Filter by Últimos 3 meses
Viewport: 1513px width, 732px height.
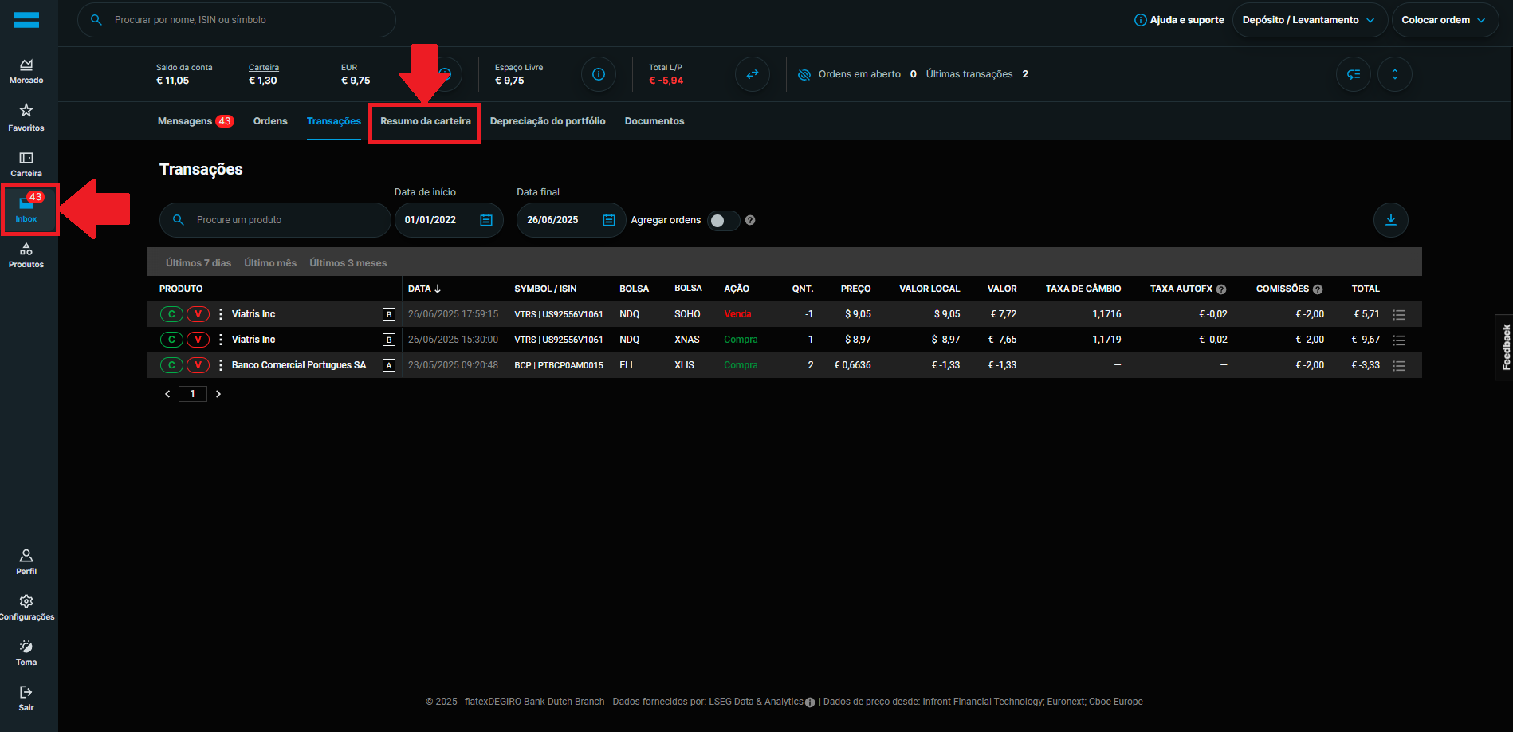348,263
